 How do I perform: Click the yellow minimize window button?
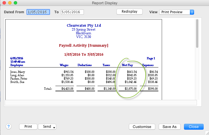10,3
